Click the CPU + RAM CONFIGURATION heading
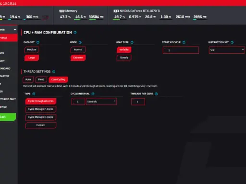 point(48,33)
